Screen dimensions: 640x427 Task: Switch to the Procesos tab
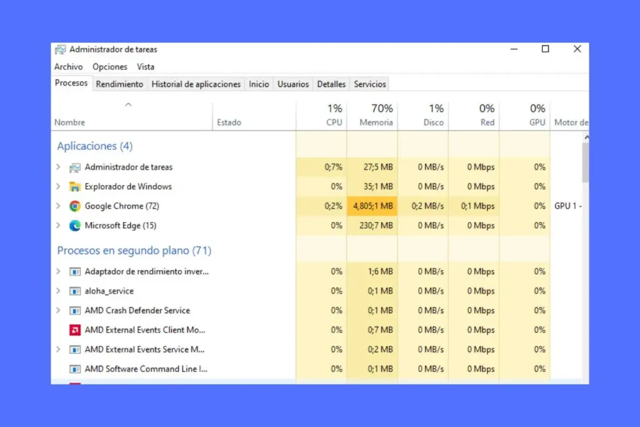[71, 83]
